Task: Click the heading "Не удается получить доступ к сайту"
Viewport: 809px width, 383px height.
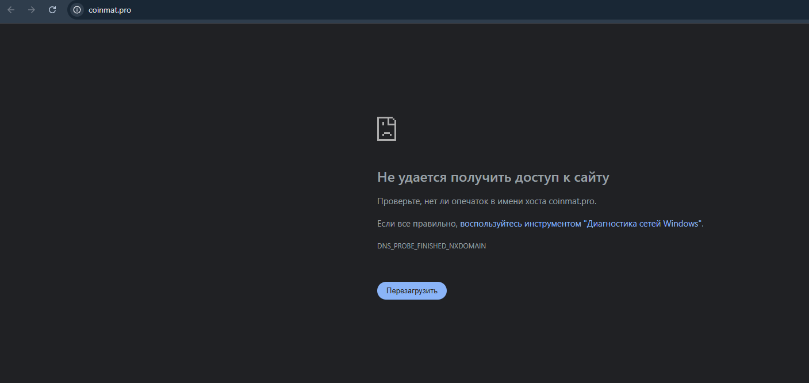Action: [x=493, y=177]
